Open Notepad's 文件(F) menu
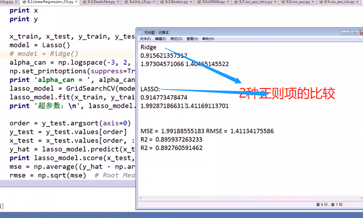 145,39
